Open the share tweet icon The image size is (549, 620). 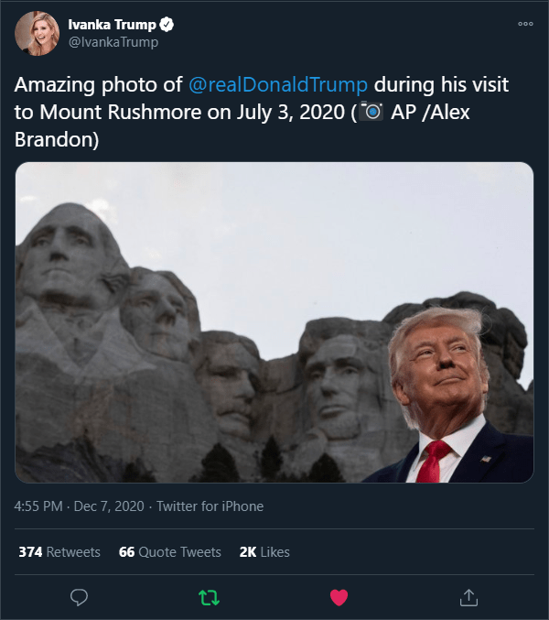pos(468,597)
